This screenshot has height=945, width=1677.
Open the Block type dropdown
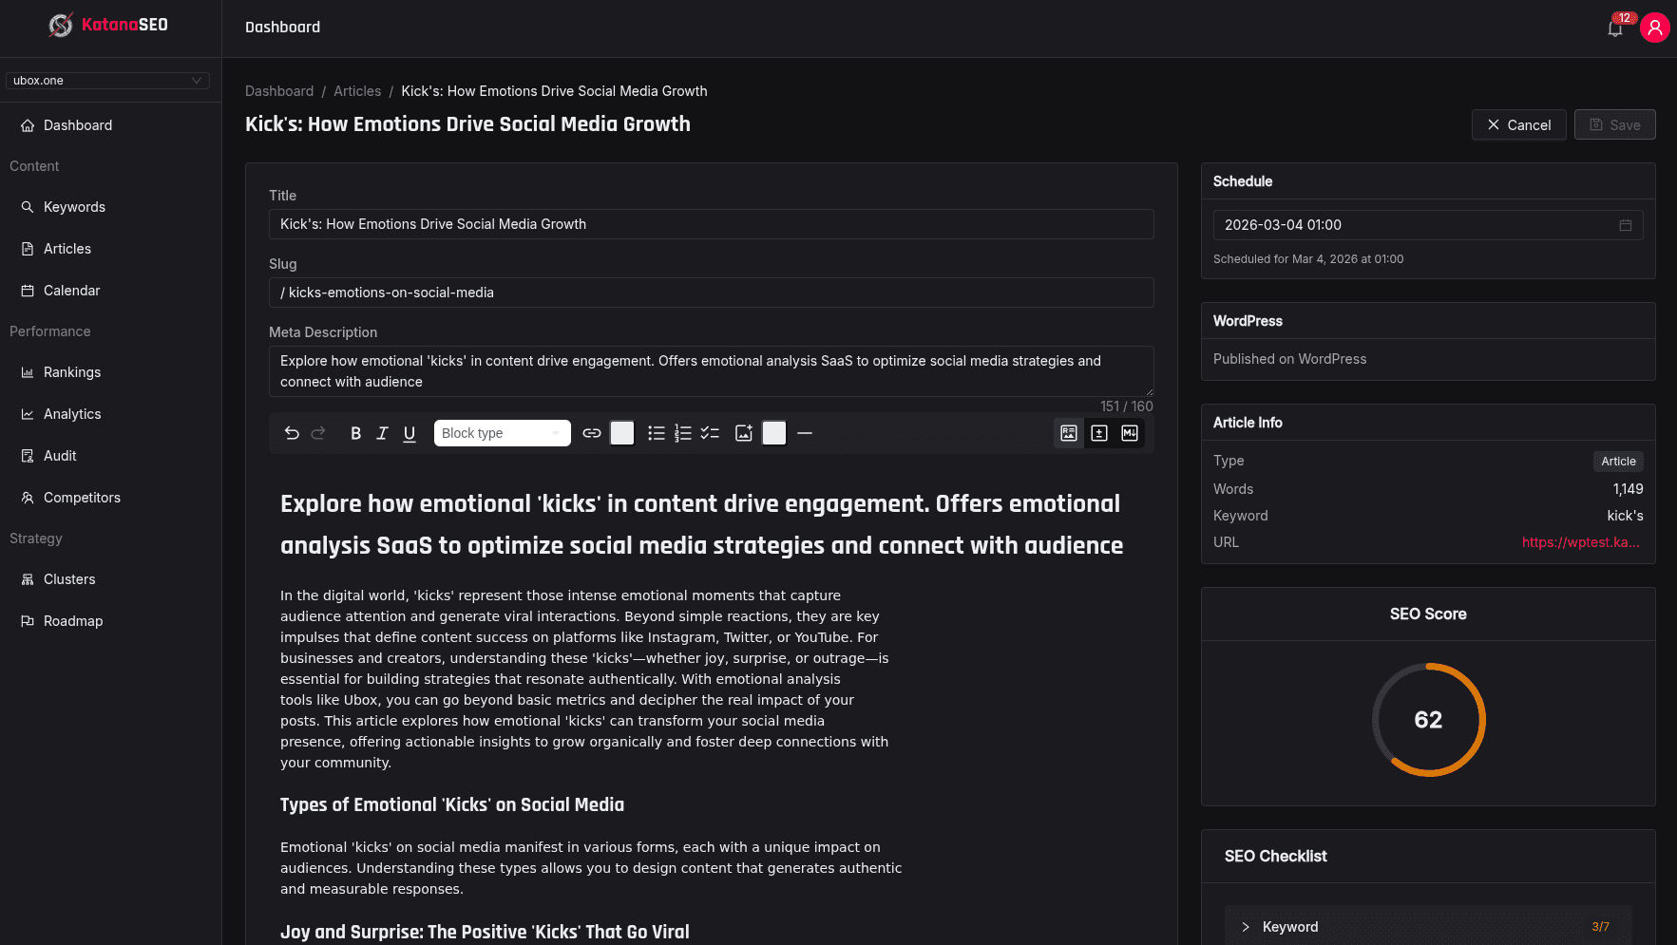click(x=502, y=433)
